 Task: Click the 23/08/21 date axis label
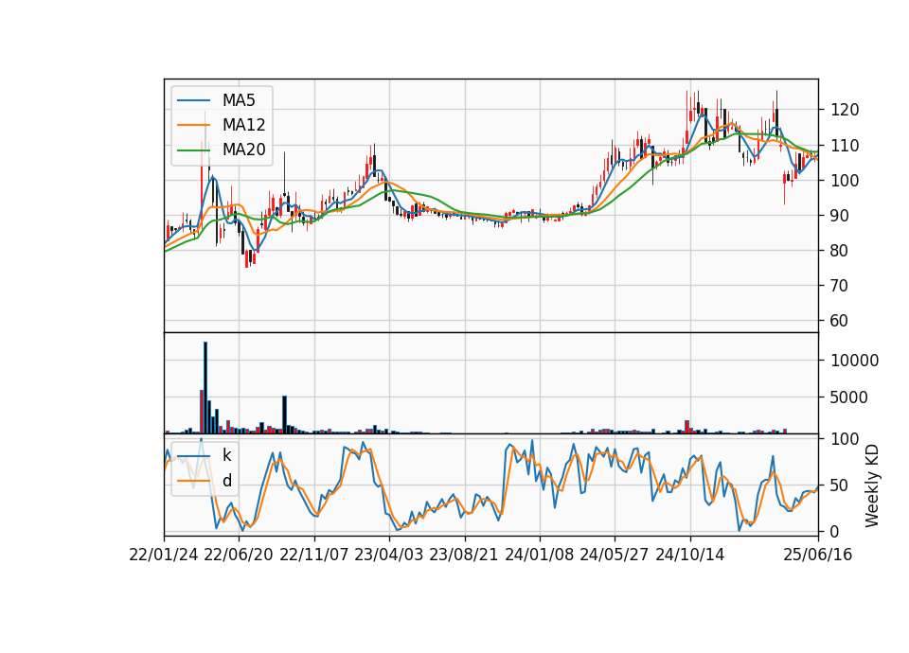[x=464, y=555]
